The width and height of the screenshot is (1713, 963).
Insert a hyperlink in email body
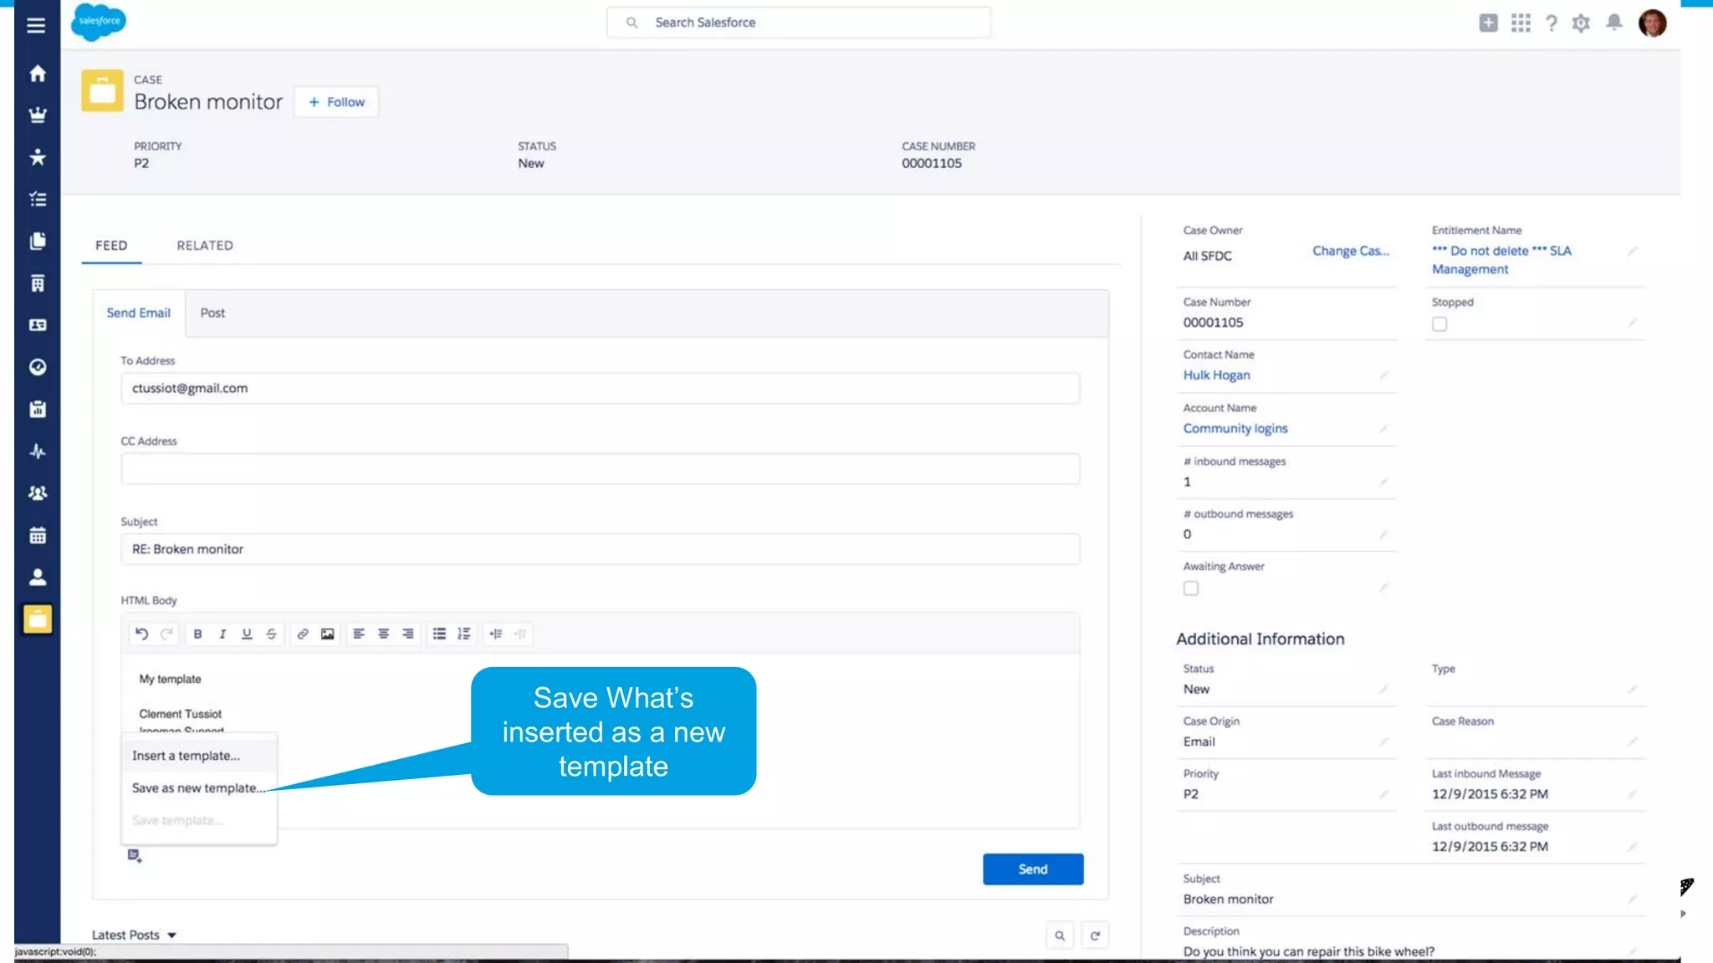pyautogui.click(x=303, y=634)
